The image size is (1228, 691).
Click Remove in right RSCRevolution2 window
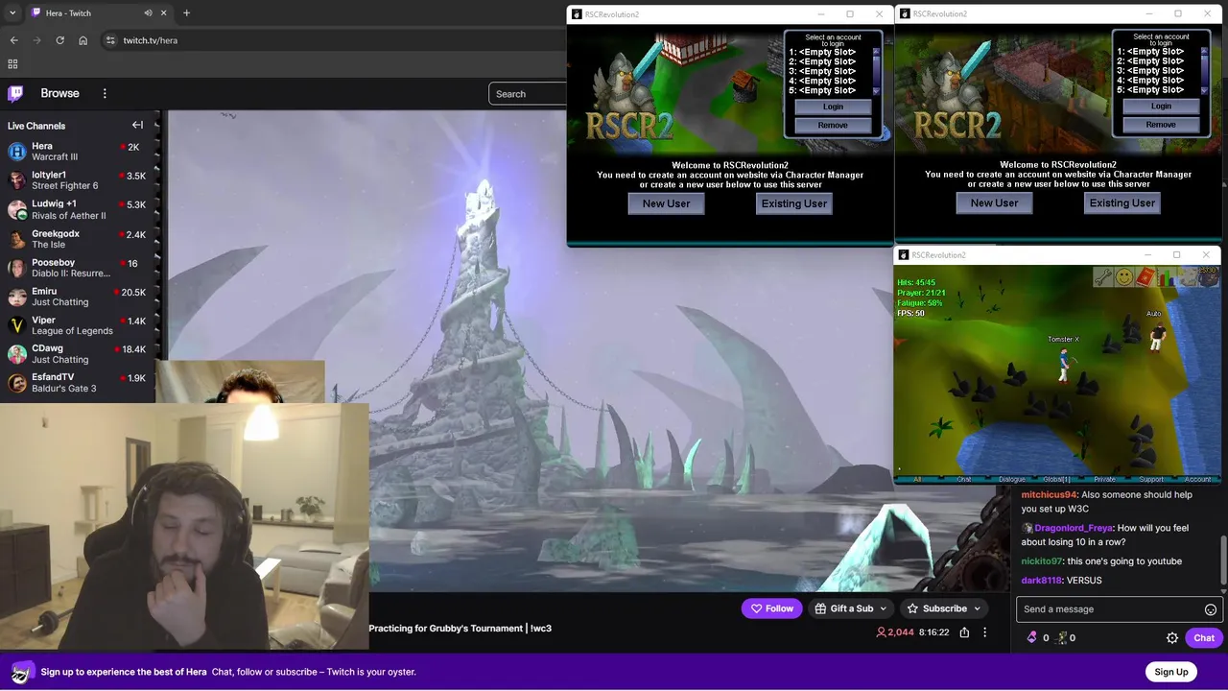pos(1161,124)
